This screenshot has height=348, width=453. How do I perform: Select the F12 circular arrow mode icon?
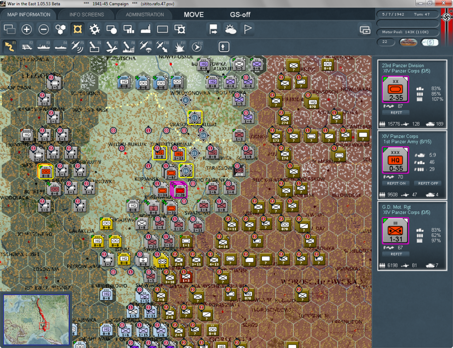click(x=197, y=46)
